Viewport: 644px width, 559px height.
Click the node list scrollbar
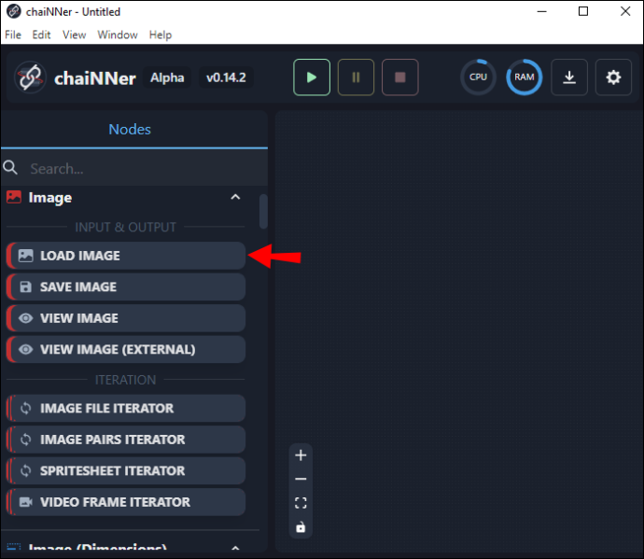pos(263,211)
